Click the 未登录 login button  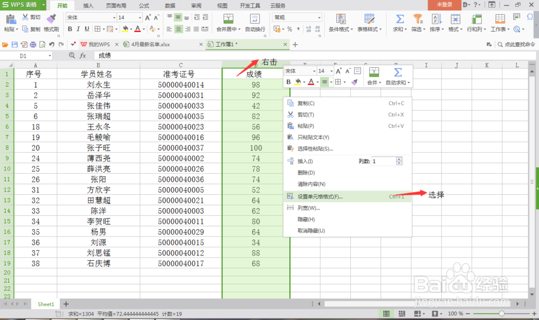tap(444, 5)
